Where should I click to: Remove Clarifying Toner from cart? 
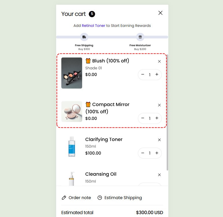click(x=159, y=140)
